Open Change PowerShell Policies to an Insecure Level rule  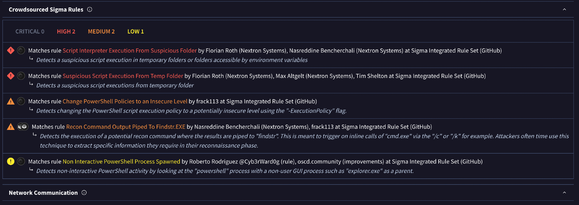tap(125, 101)
